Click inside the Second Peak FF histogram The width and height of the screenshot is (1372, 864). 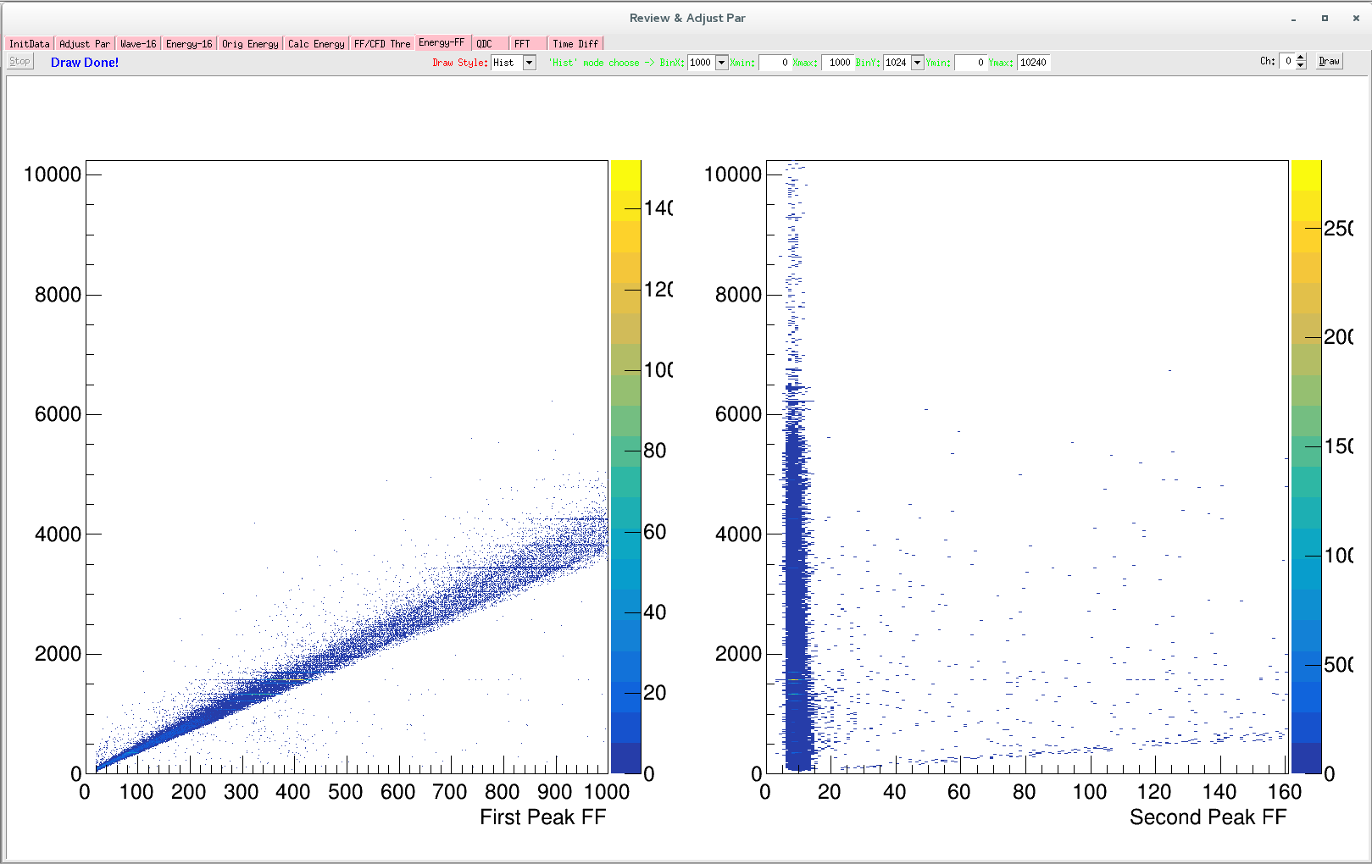coord(1028,467)
